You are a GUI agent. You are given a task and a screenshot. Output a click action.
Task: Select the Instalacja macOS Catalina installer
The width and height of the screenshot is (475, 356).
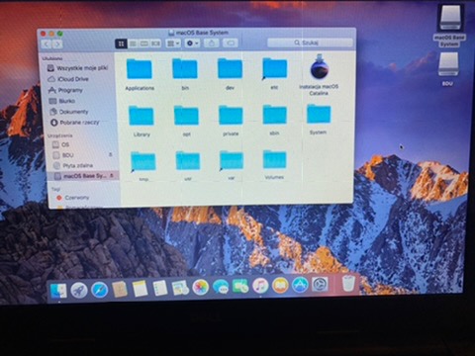coord(319,75)
